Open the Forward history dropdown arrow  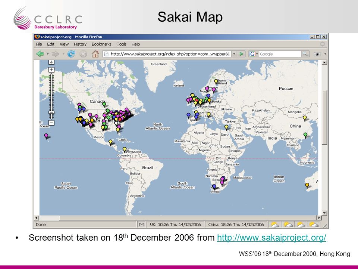(x=63, y=54)
